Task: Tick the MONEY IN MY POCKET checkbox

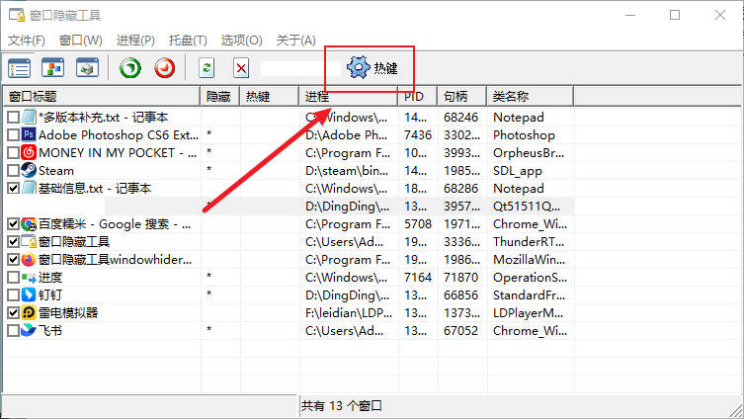Action: coord(13,152)
